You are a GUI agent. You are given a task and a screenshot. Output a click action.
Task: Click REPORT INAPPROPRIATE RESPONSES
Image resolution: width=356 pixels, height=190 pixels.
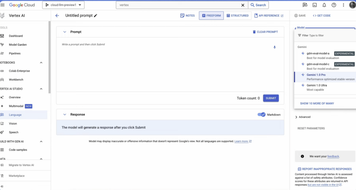click(x=325, y=169)
